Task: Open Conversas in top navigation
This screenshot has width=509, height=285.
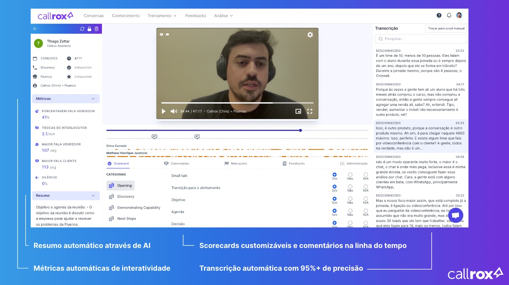Action: tap(94, 16)
